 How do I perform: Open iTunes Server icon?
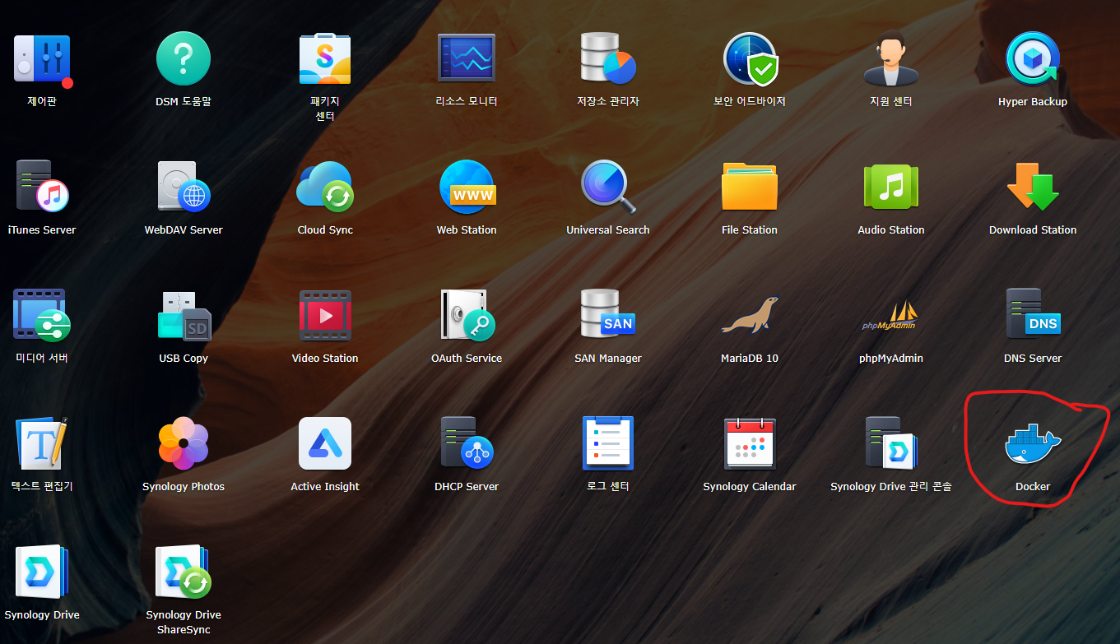42,186
